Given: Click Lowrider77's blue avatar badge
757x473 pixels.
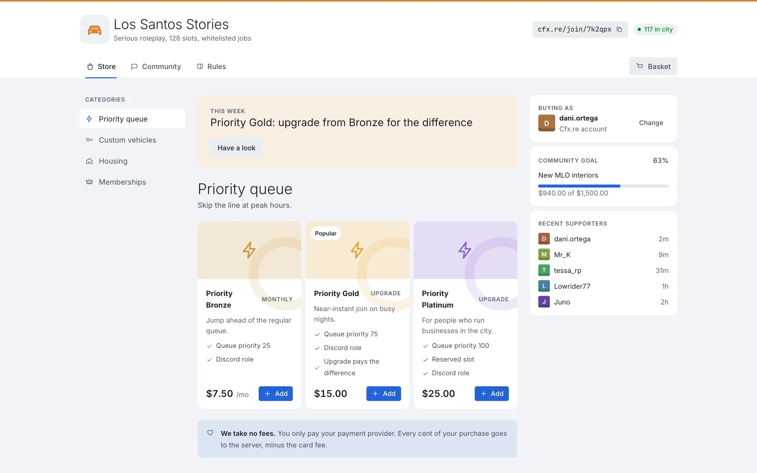Looking at the screenshot, I should tap(544, 286).
